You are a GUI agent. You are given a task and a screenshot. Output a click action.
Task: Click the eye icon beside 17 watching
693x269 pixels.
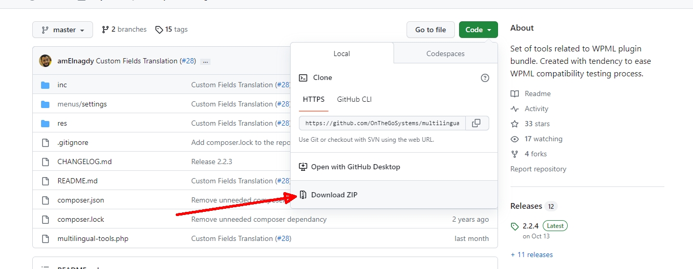point(515,139)
